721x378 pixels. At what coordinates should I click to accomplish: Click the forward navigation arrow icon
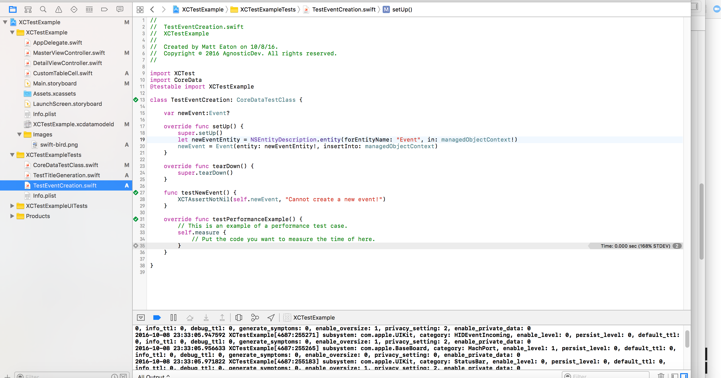(164, 9)
